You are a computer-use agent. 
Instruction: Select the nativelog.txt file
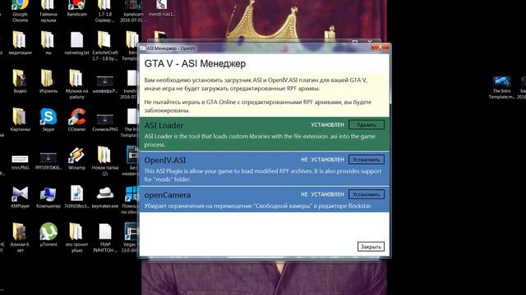point(76,43)
